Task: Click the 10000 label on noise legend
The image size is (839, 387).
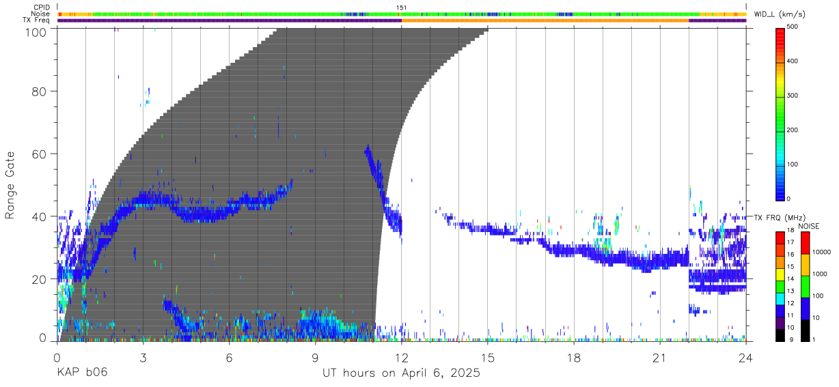Action: 821,252
